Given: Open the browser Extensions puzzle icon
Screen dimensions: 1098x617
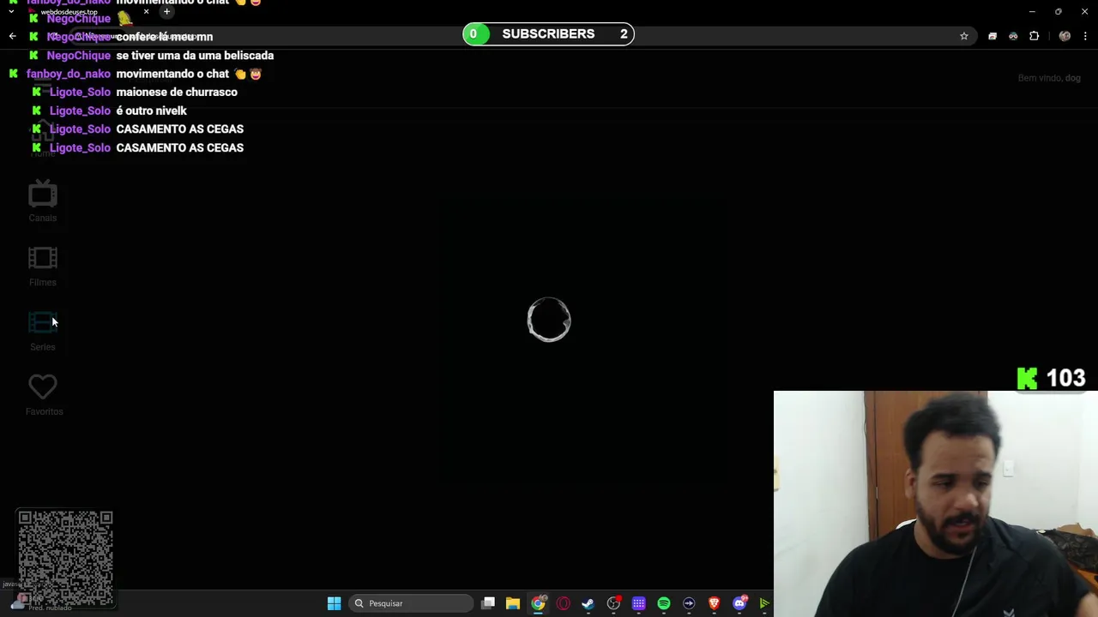Looking at the screenshot, I should [x=1034, y=36].
